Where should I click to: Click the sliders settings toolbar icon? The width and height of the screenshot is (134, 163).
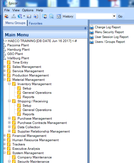point(59,16)
